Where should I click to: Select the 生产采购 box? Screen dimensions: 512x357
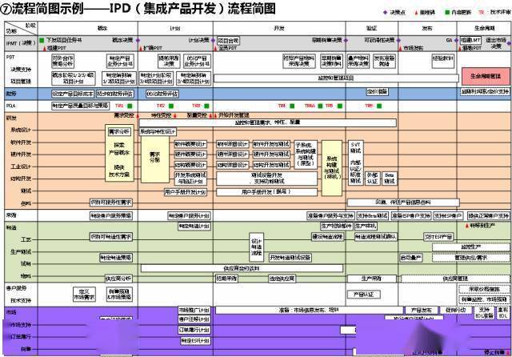click(371, 279)
